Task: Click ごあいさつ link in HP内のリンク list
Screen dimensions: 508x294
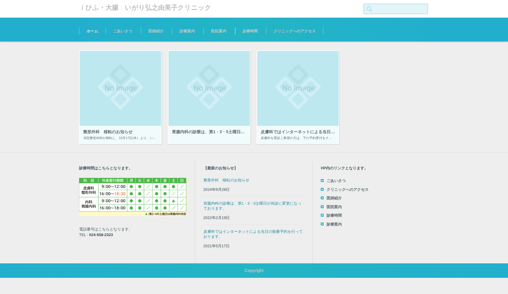Action: tap(336, 181)
